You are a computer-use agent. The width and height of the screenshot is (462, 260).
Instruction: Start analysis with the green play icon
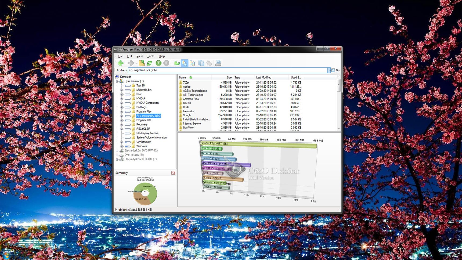[158, 63]
